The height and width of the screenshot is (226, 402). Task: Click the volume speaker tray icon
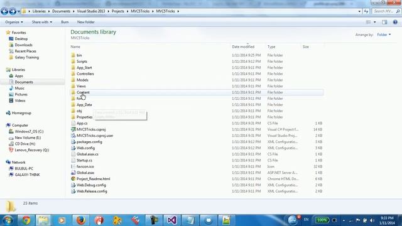click(x=372, y=220)
